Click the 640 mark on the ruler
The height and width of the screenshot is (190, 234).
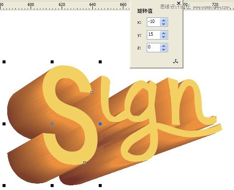pyautogui.click(x=92, y=5)
